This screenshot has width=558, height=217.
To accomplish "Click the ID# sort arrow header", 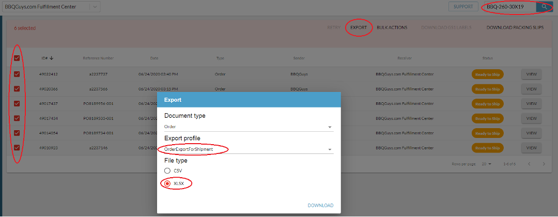I will click(48, 58).
